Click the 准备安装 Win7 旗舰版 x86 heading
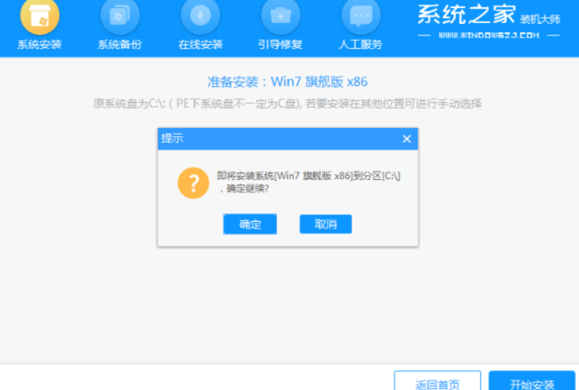 coord(287,82)
